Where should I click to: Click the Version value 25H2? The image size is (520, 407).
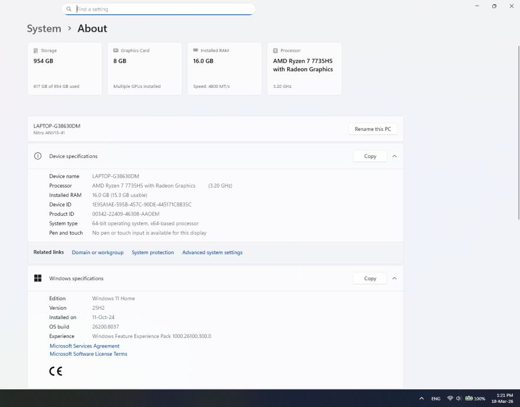(x=98, y=308)
